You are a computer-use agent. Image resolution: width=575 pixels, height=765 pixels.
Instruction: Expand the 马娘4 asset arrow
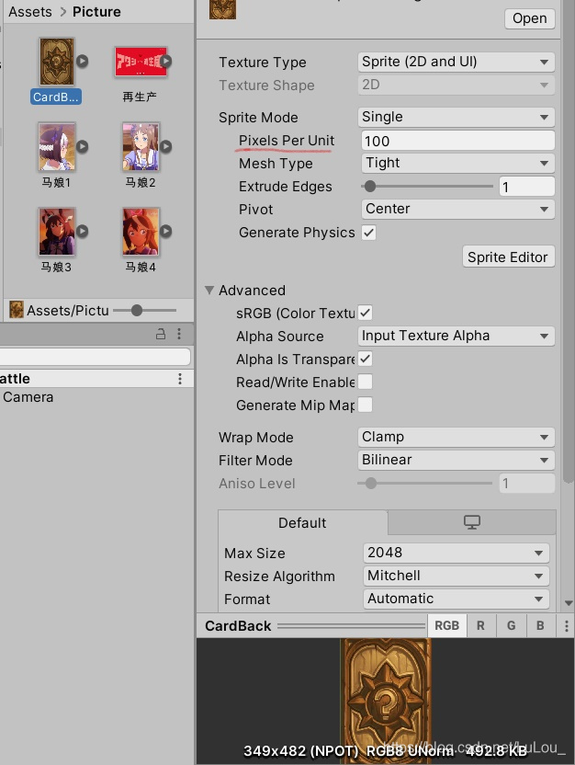tap(166, 231)
